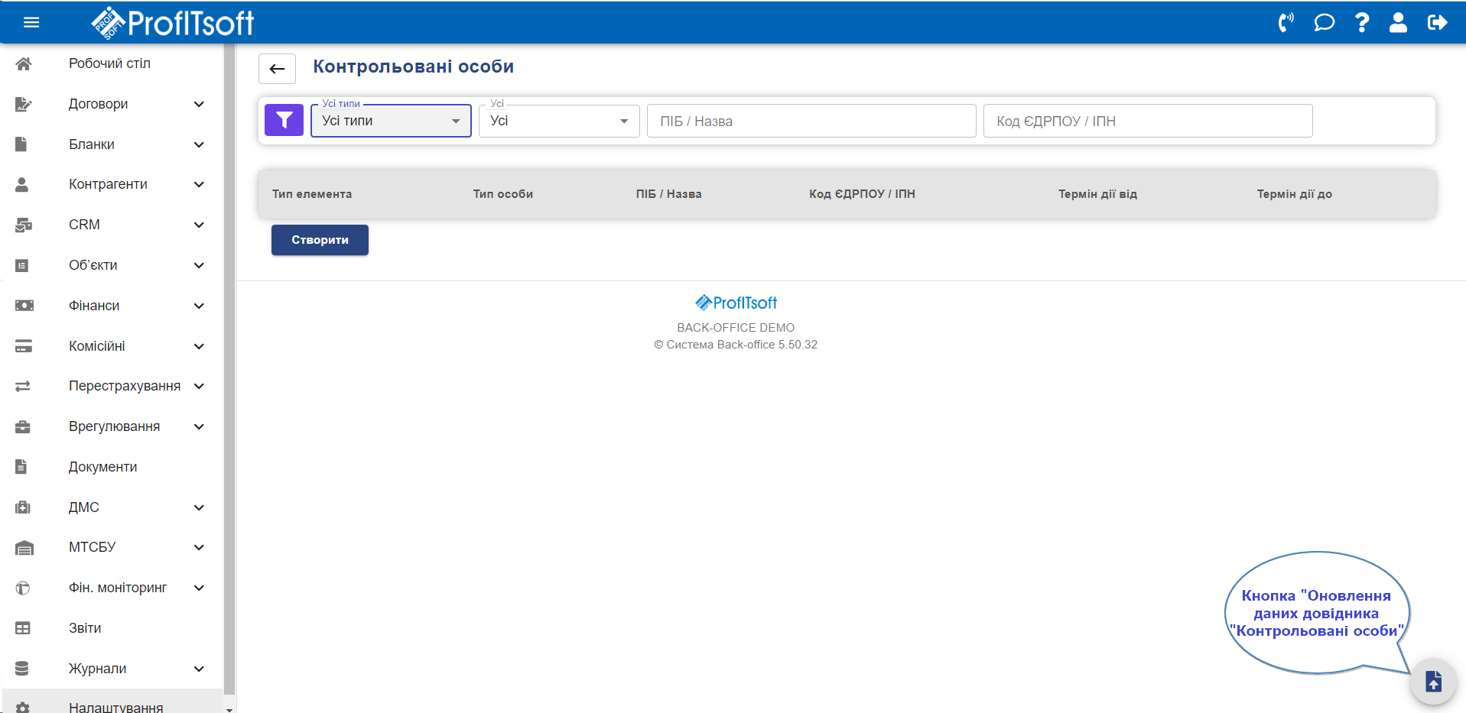Open the user profile icon

point(1398,22)
